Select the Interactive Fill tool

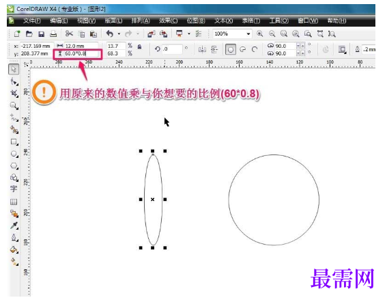(x=14, y=262)
